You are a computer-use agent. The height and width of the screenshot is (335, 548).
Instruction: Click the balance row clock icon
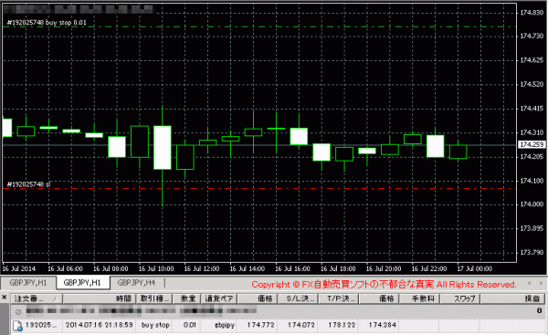click(x=18, y=311)
